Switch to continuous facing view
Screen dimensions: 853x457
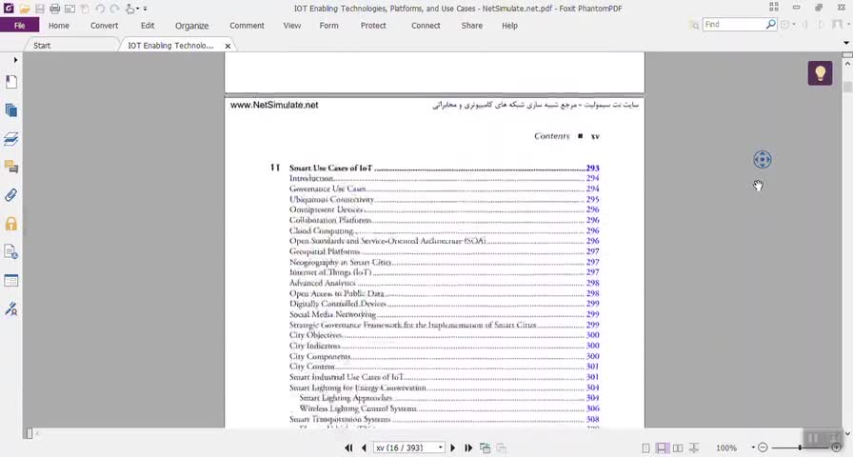694,447
